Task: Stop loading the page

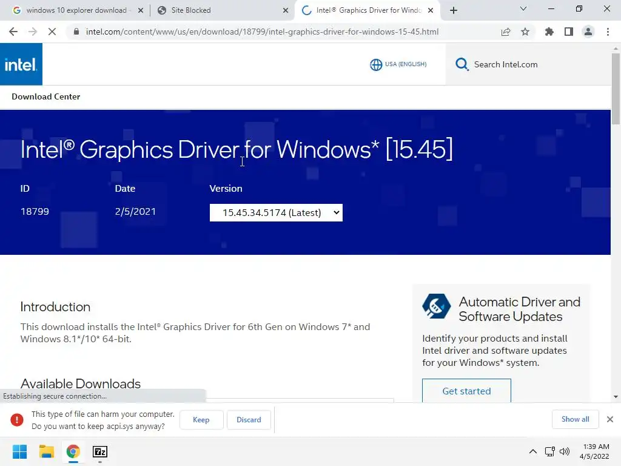Action: coord(52,32)
